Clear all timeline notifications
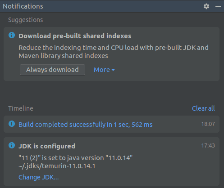The image size is (224, 188). (x=203, y=108)
